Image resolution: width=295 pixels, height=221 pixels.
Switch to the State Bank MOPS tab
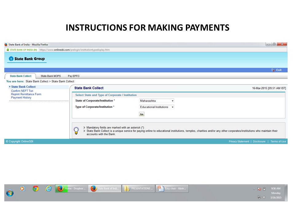(51, 76)
